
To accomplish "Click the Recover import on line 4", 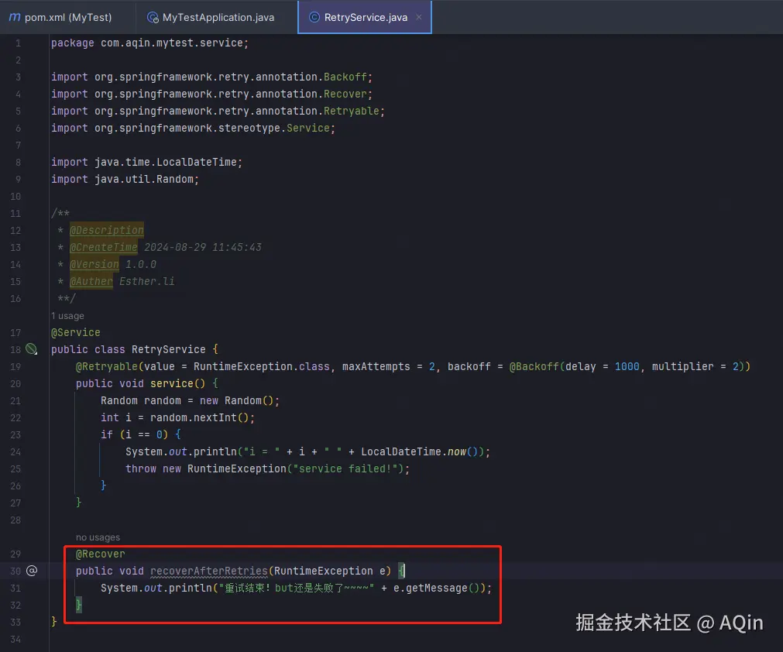I will pyautogui.click(x=345, y=94).
